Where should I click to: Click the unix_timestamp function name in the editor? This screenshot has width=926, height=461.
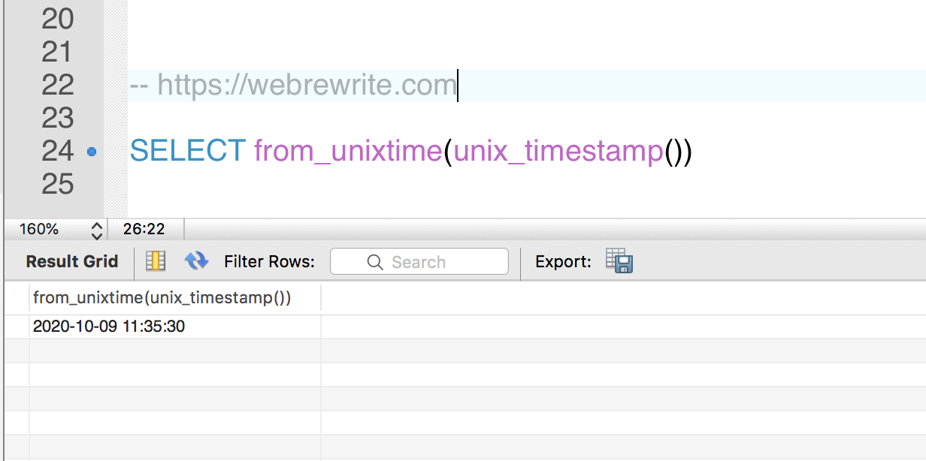click(x=558, y=152)
